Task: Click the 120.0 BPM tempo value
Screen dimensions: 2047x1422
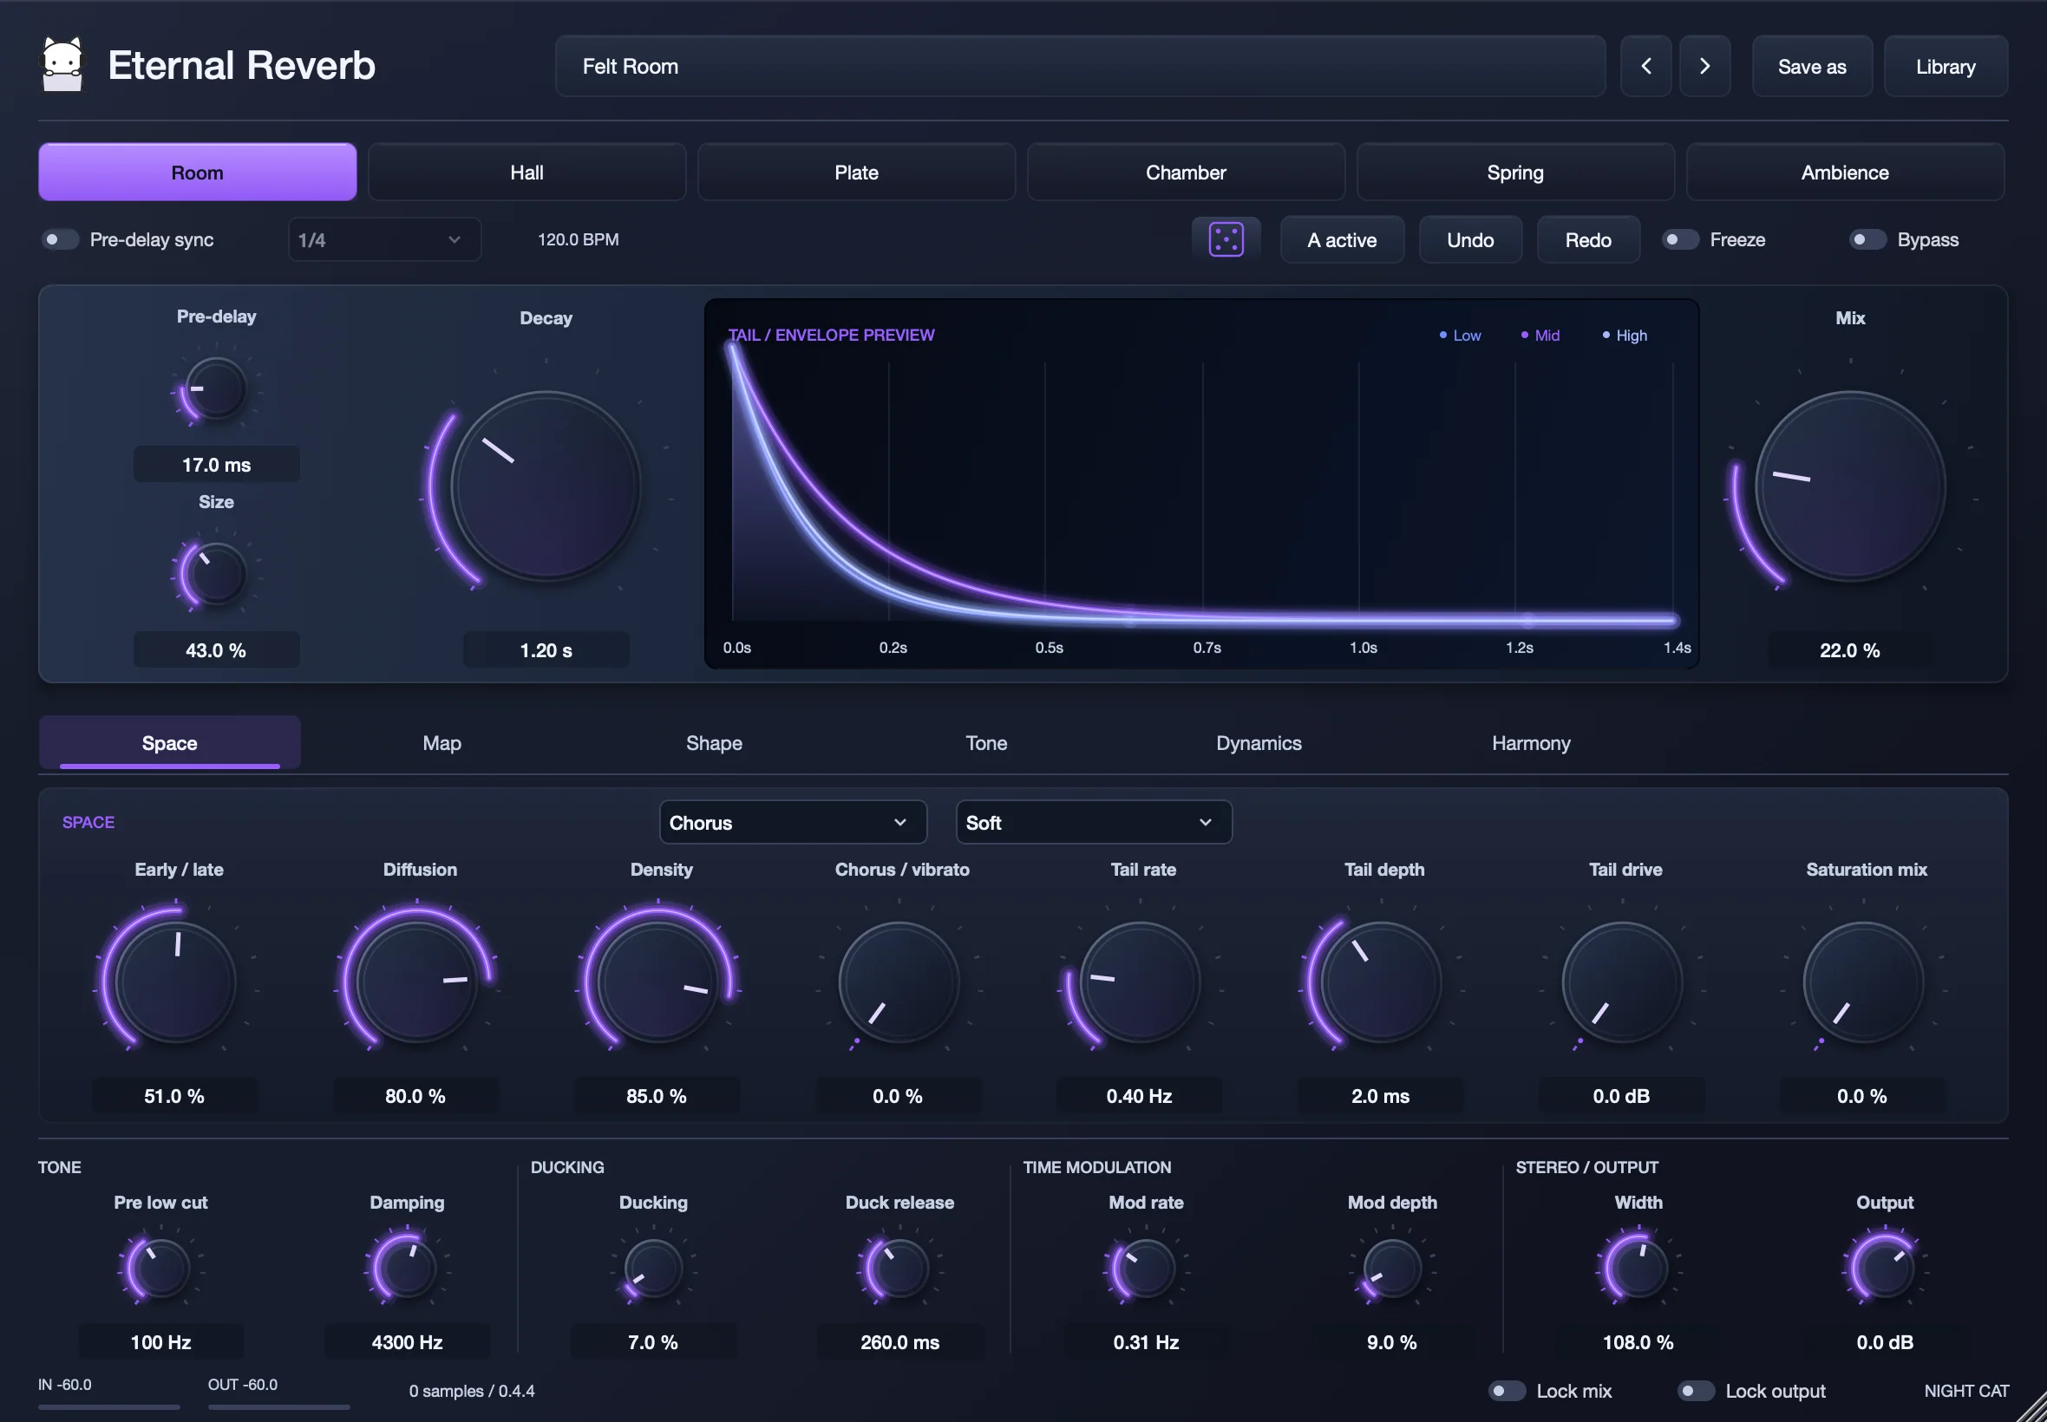Action: pyautogui.click(x=579, y=239)
